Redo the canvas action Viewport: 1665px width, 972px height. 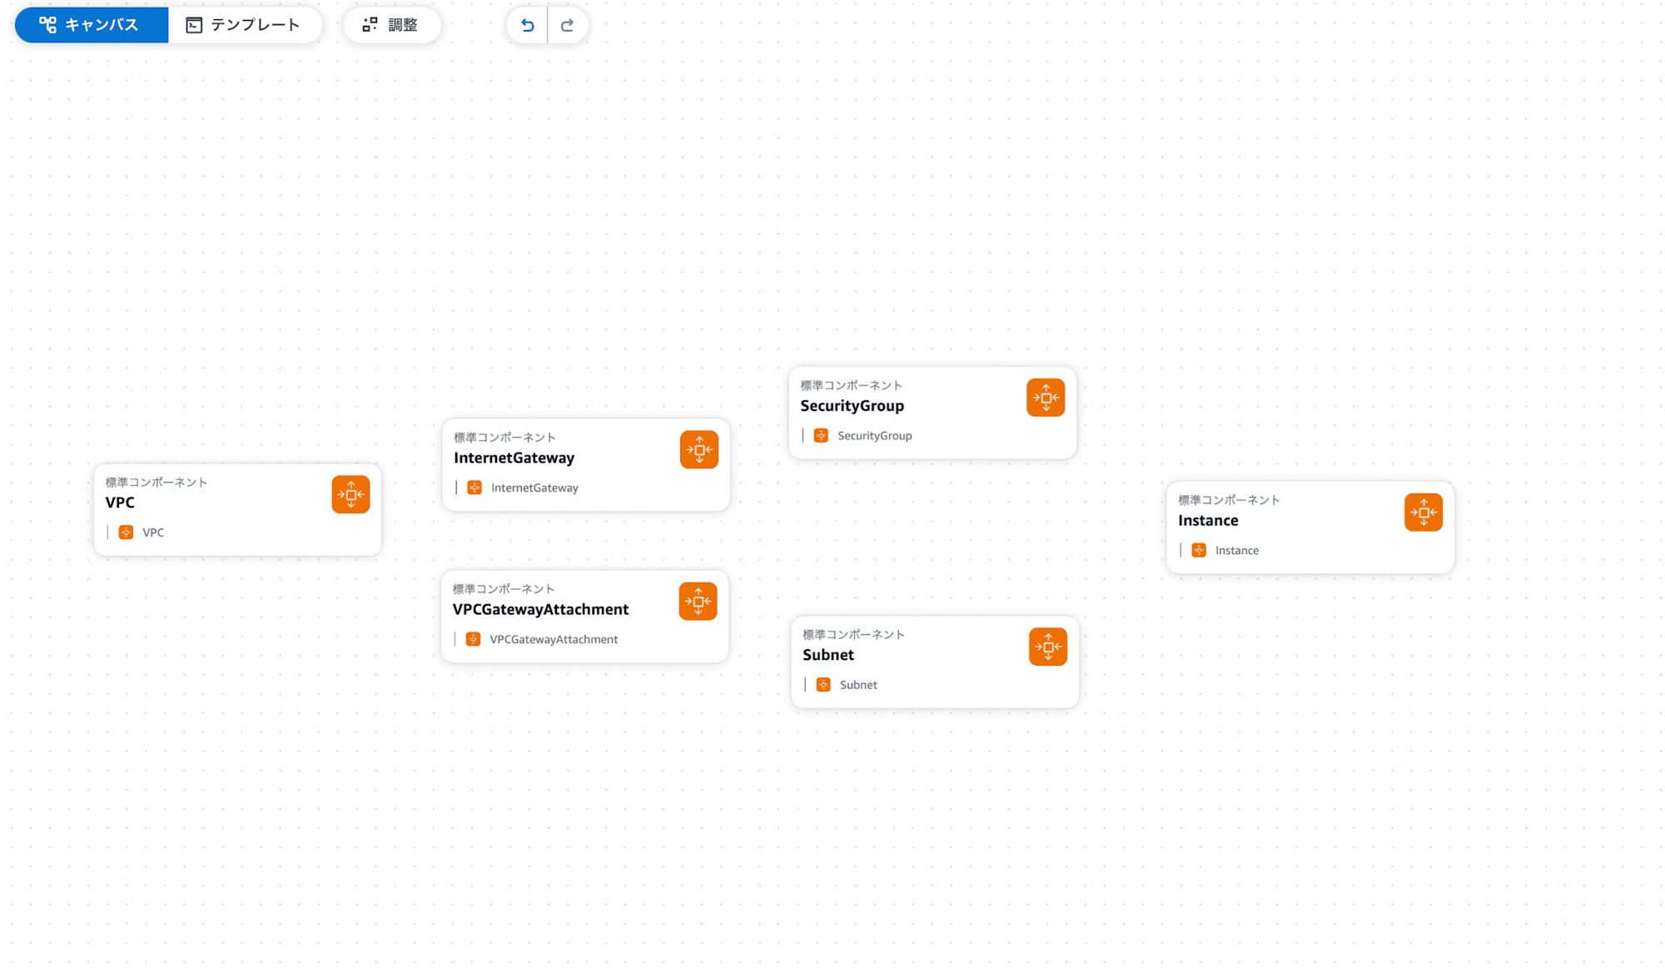point(568,25)
